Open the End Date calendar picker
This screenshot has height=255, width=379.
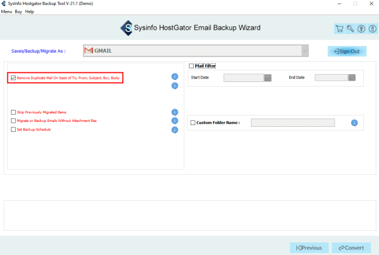[352, 78]
